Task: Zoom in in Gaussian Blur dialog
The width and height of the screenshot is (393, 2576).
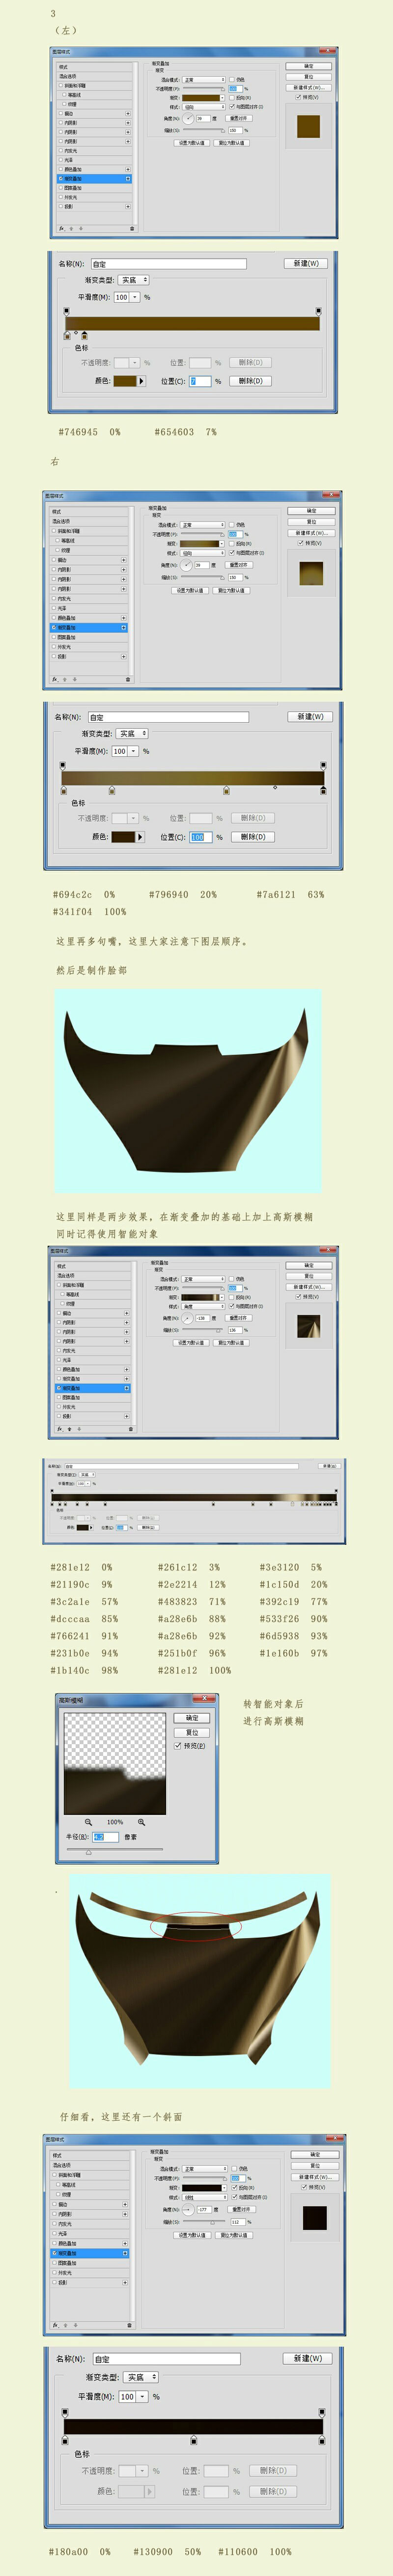Action: [x=141, y=1822]
